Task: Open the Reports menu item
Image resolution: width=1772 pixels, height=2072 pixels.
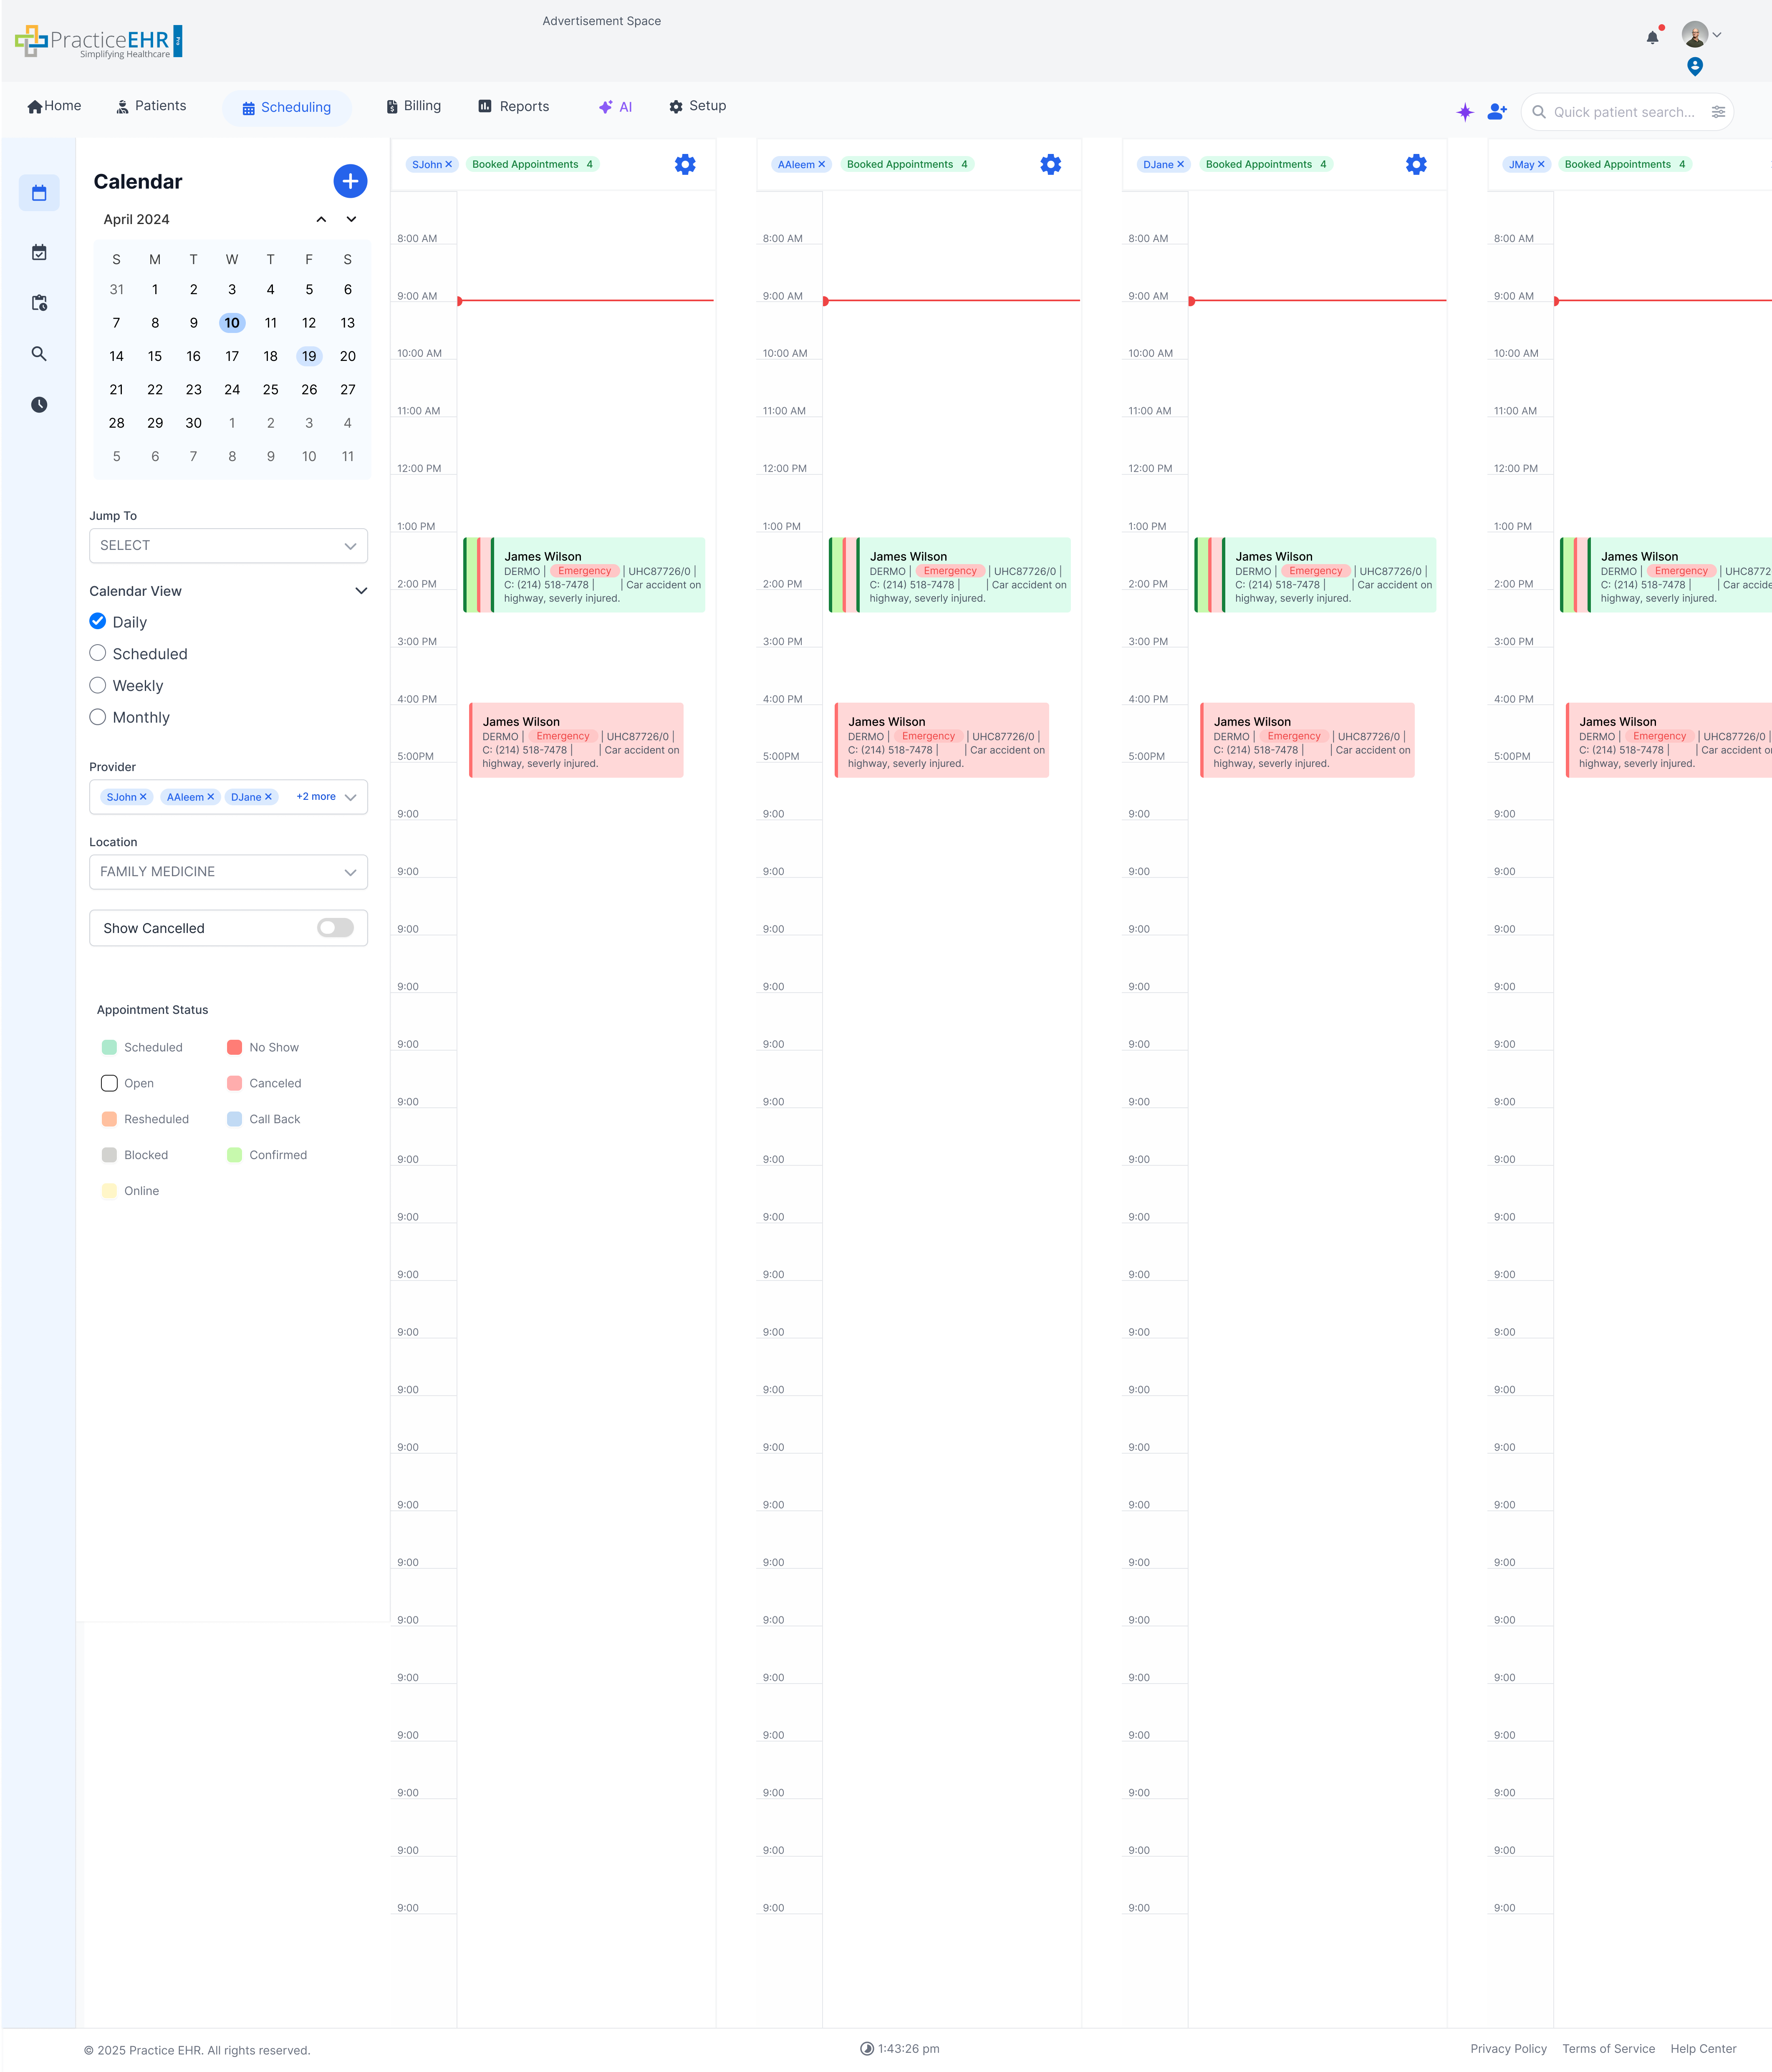Action: pyautogui.click(x=513, y=106)
